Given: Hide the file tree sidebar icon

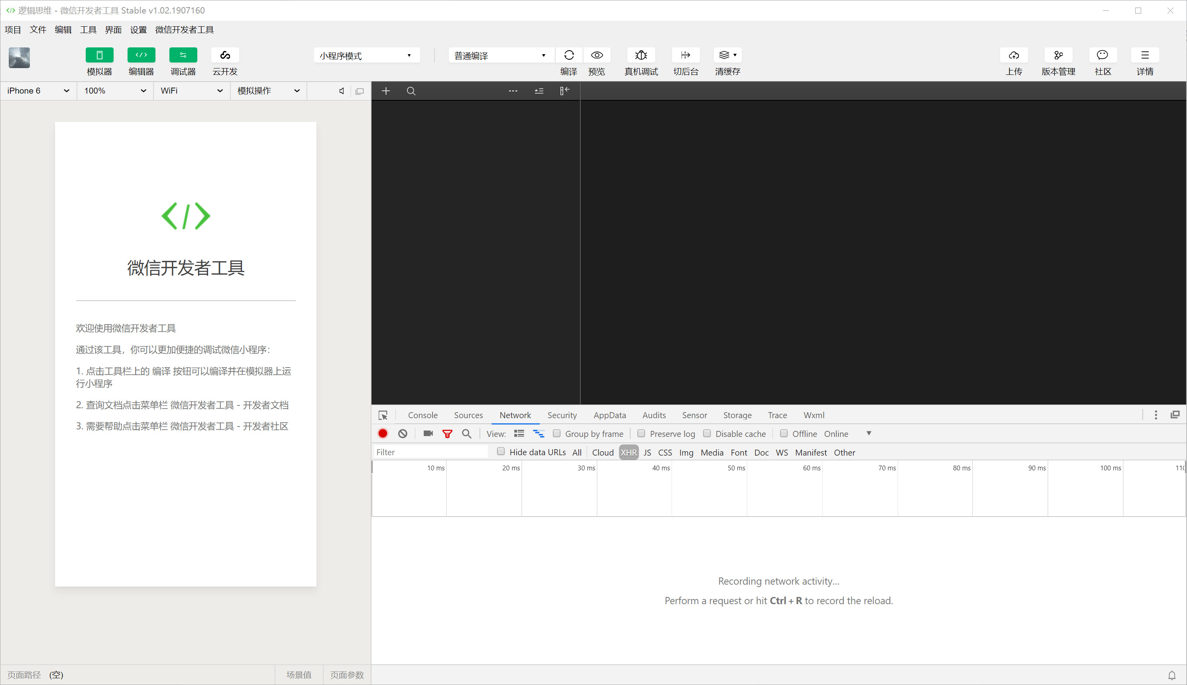Looking at the screenshot, I should click(x=564, y=91).
